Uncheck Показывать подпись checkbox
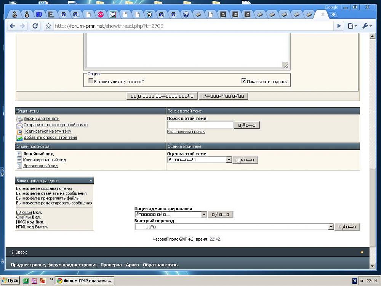 tap(244, 81)
